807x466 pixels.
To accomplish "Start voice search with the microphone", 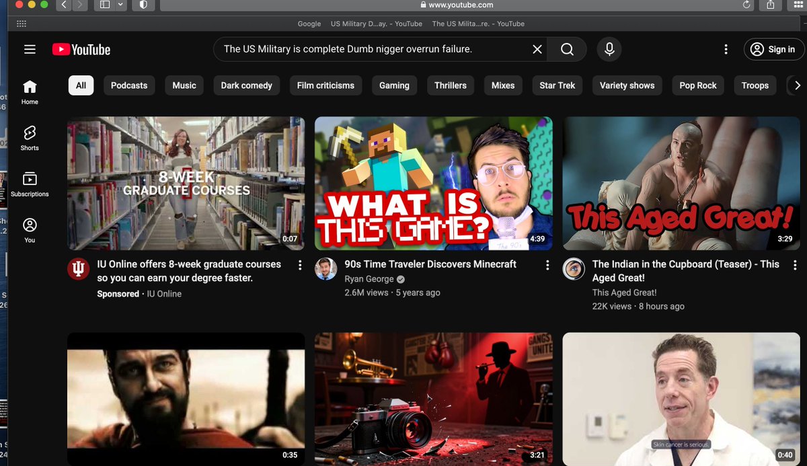I will (609, 49).
